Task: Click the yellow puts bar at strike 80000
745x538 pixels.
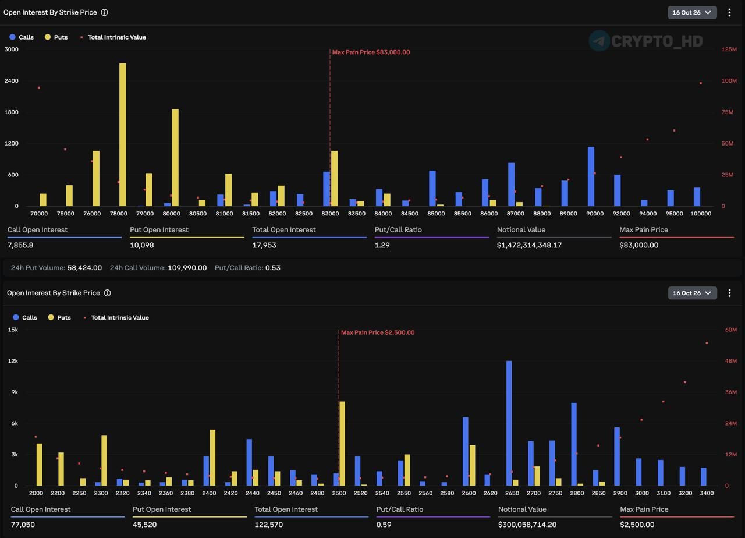Action: point(175,157)
